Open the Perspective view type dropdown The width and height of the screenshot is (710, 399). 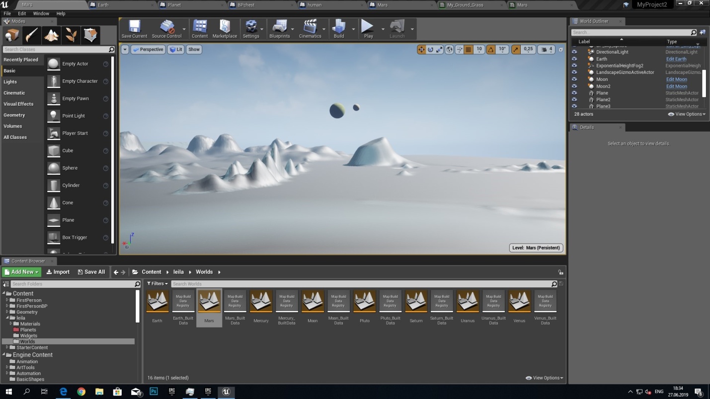tap(148, 50)
